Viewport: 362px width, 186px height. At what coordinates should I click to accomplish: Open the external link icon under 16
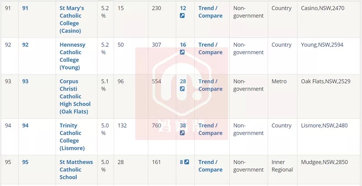coord(182,52)
